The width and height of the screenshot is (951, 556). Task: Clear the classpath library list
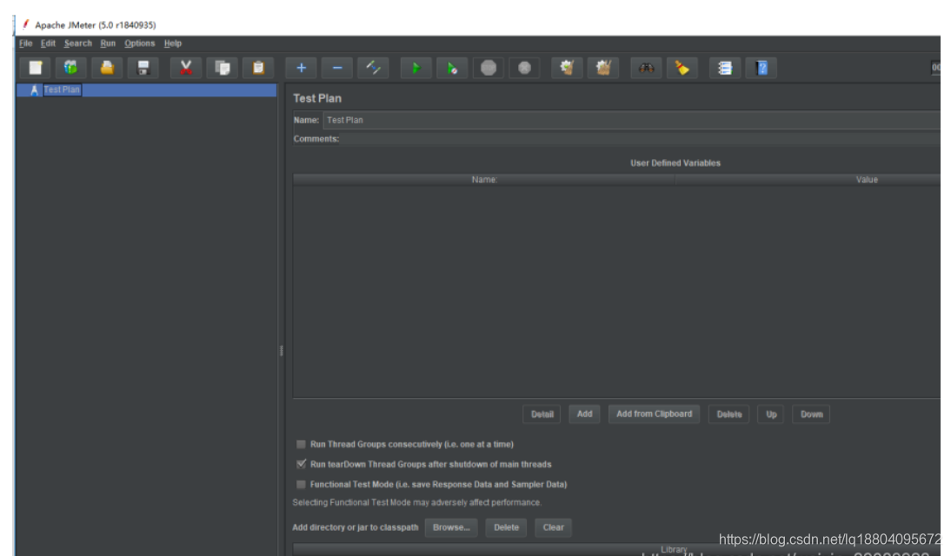(x=553, y=527)
